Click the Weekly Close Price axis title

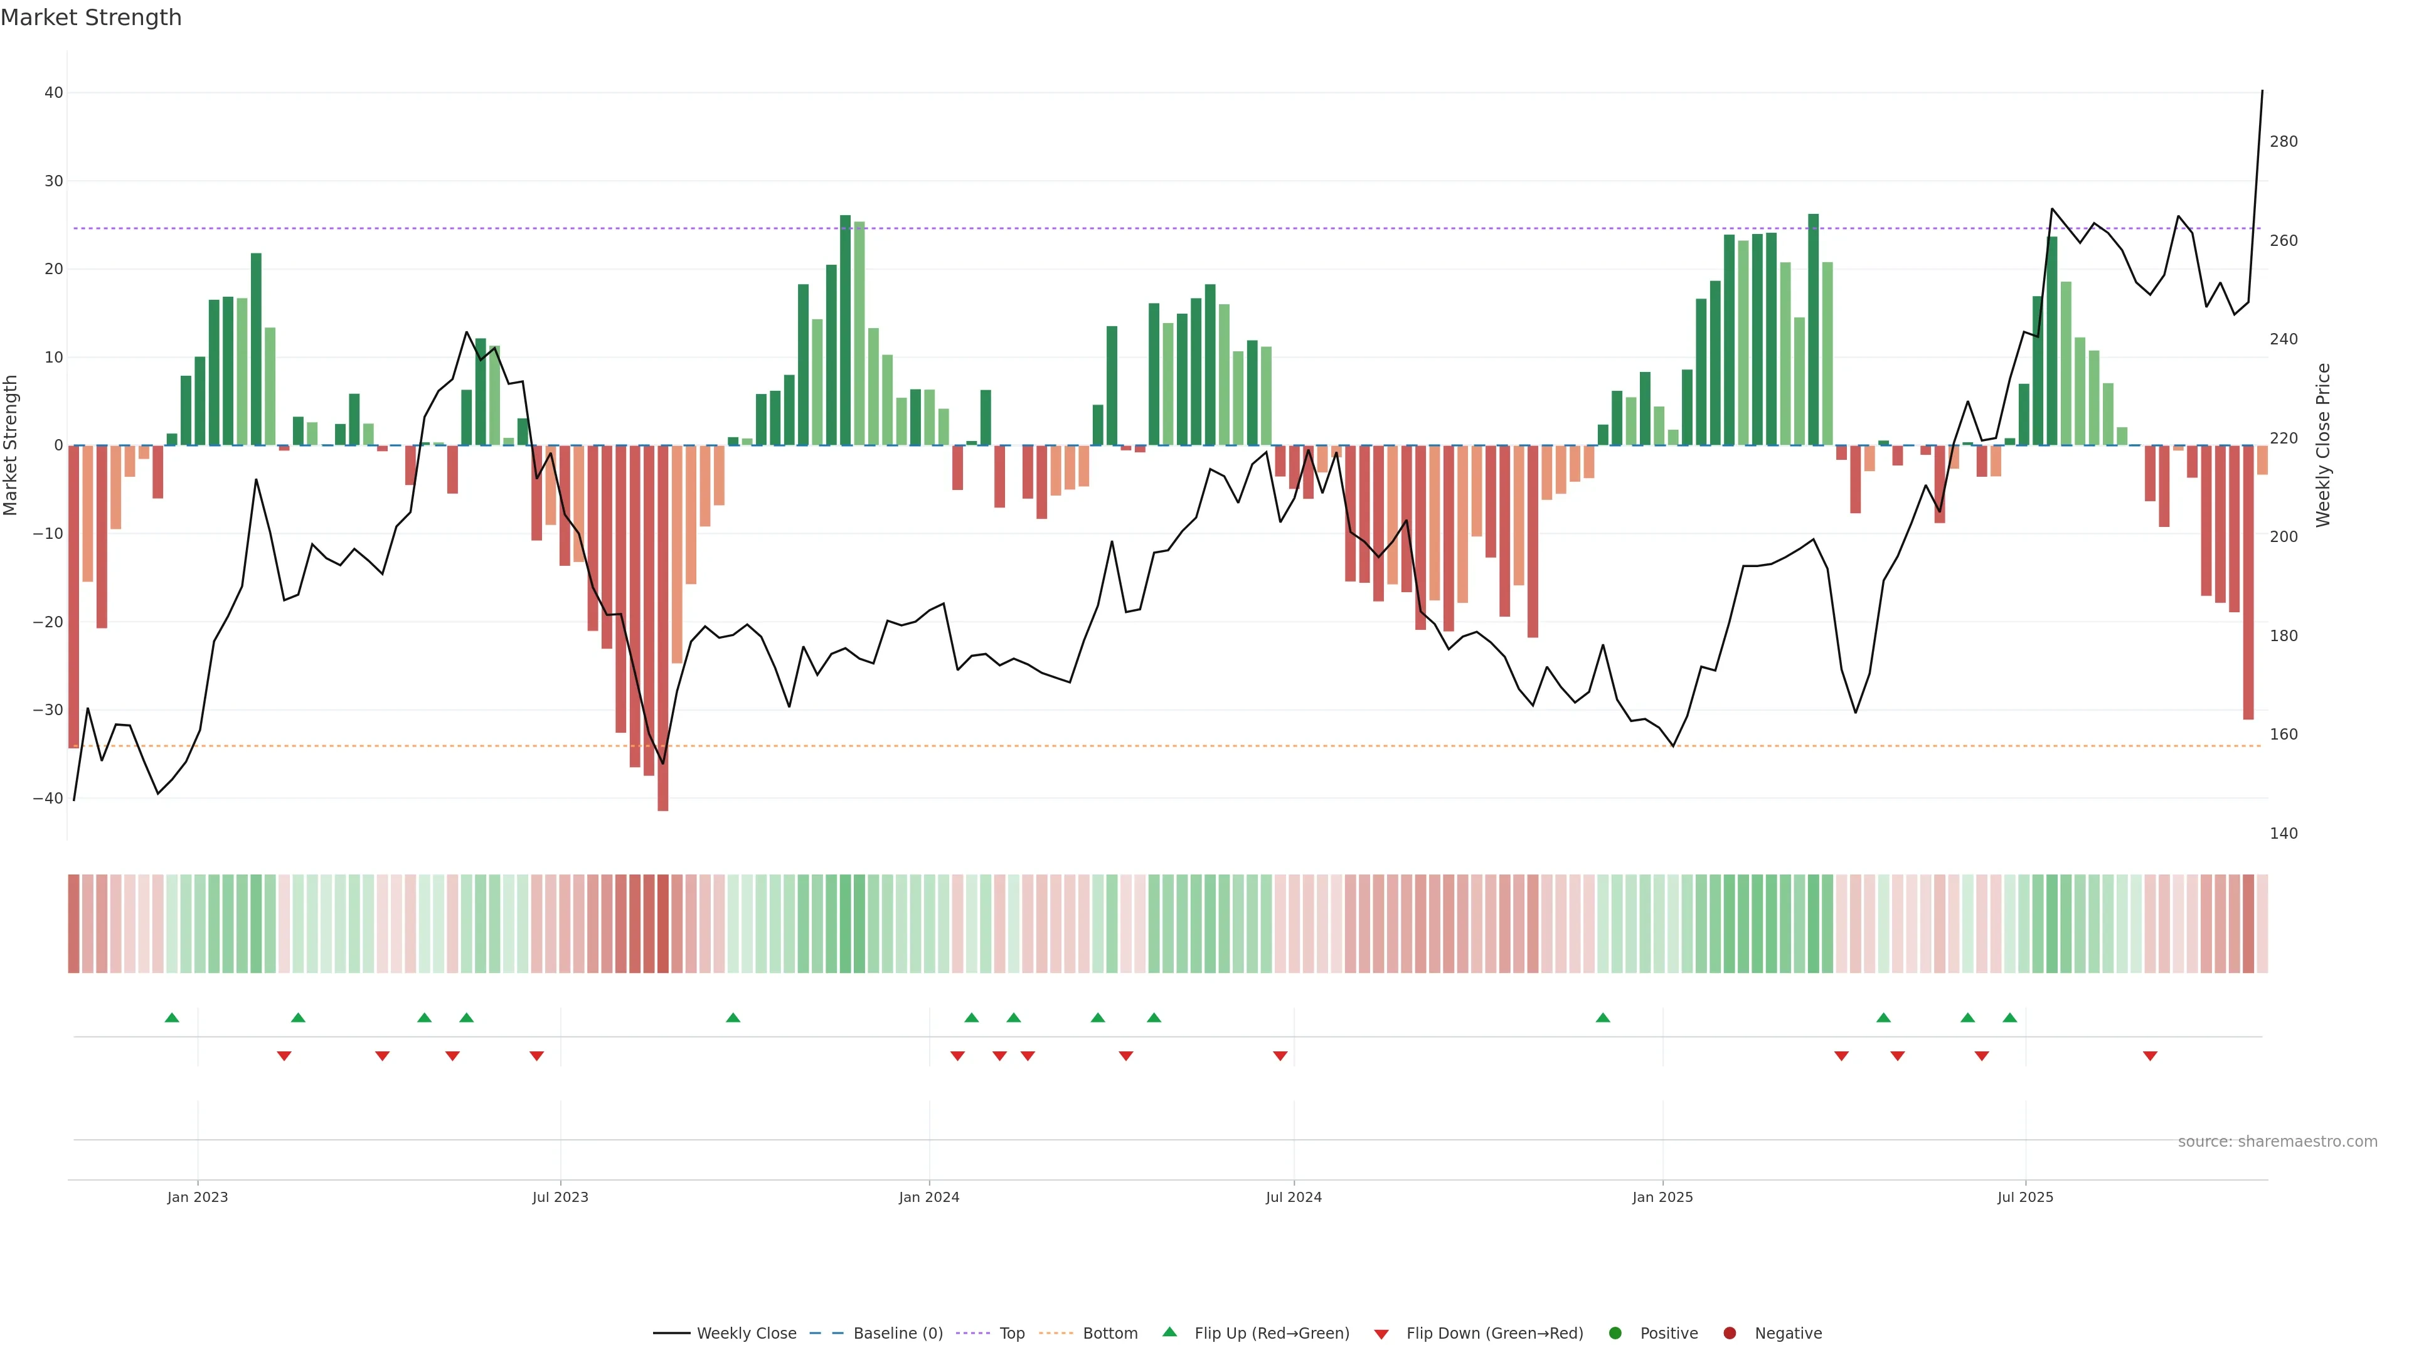coord(2323,445)
